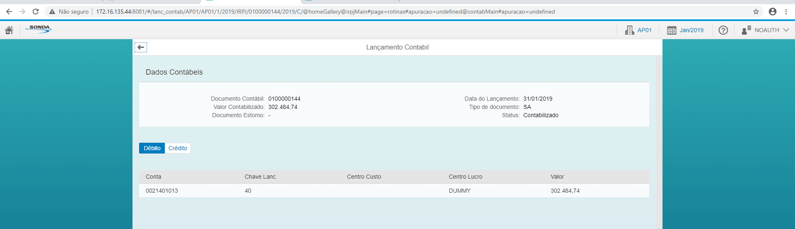Screen dimensions: 795x229
Task: Reload the page with browser refresh
Action: [36, 12]
